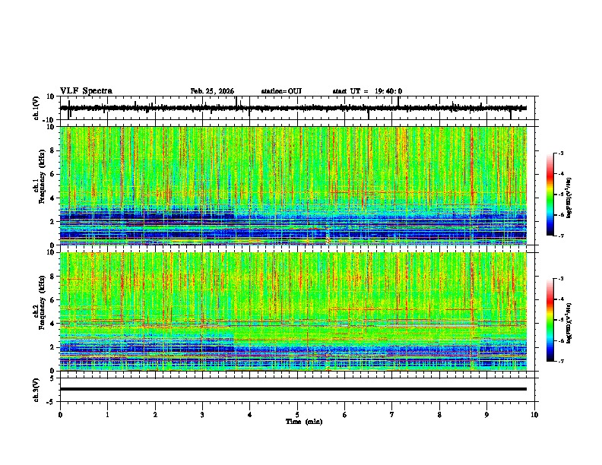Click the "ch.3(V)" axis label
This screenshot has height=465, width=602.
(36, 390)
